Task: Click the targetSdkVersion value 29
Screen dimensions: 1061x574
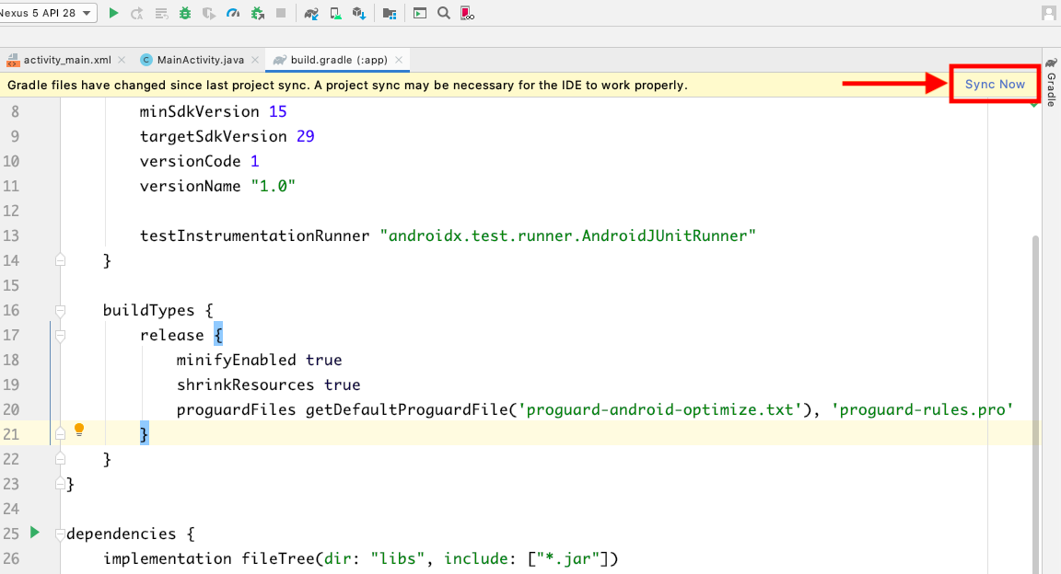Action: click(x=305, y=136)
